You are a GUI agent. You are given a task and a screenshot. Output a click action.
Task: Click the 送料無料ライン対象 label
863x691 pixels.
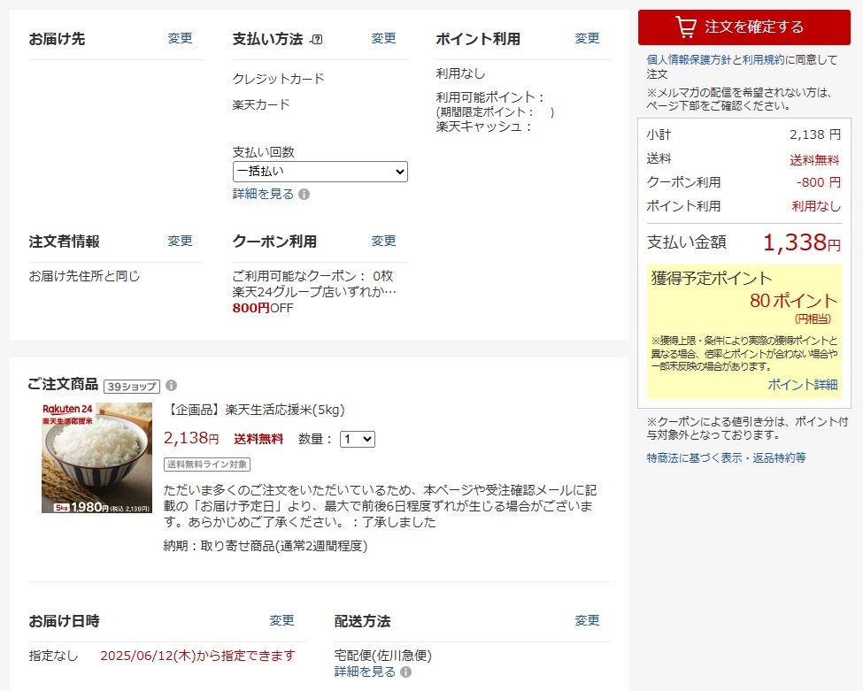[207, 465]
